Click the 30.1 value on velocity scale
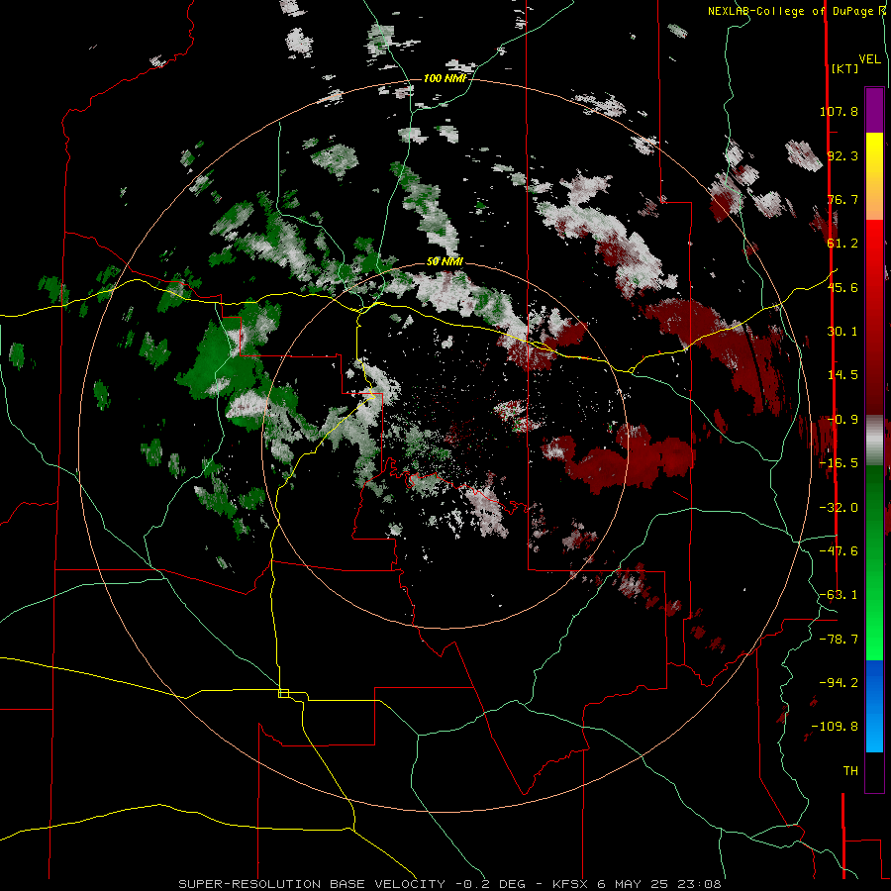This screenshot has width=891, height=891. pos(842,332)
